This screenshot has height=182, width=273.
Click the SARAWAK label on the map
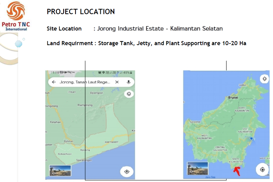(195, 122)
